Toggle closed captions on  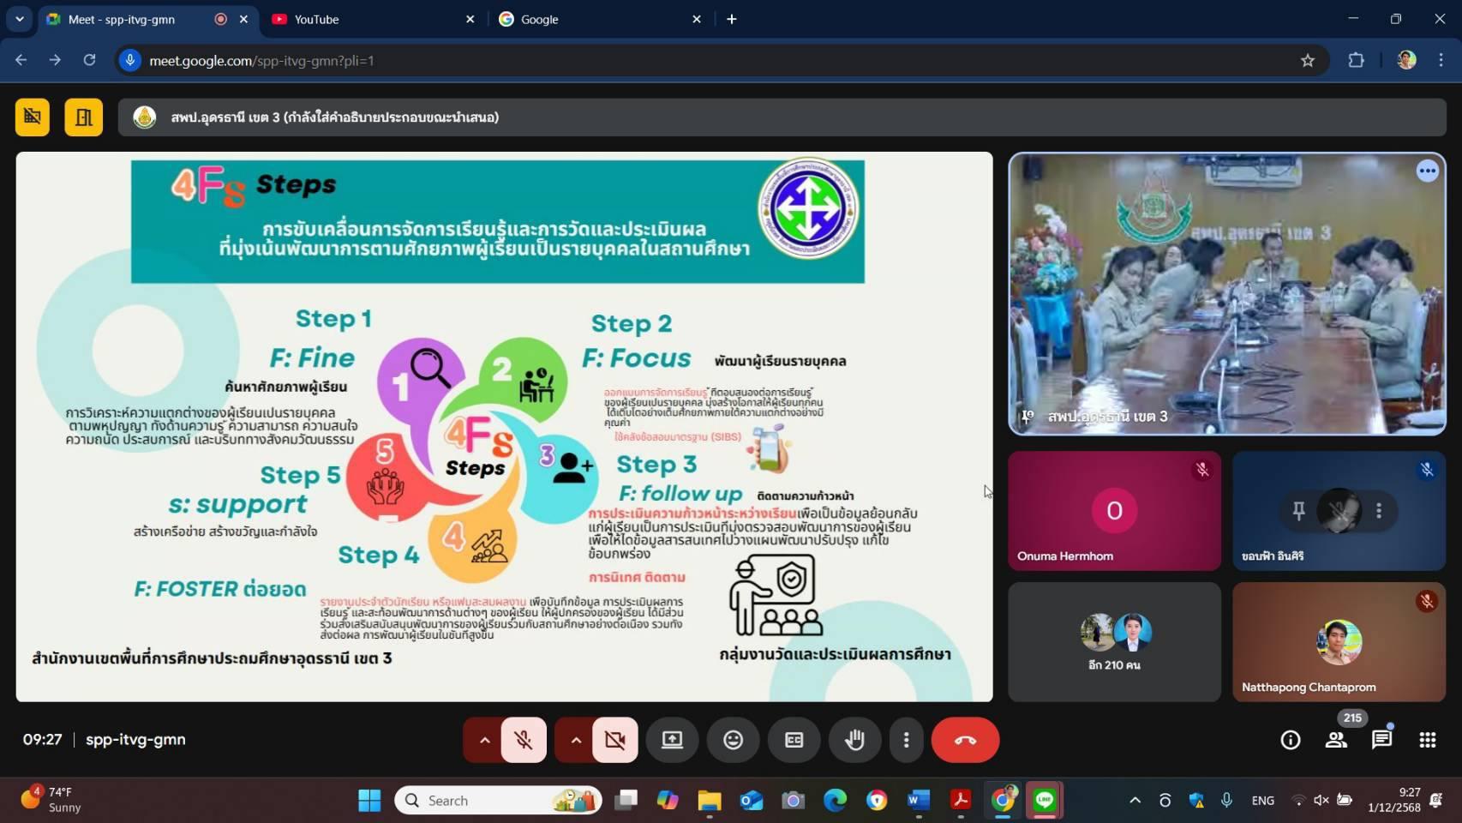tap(794, 740)
